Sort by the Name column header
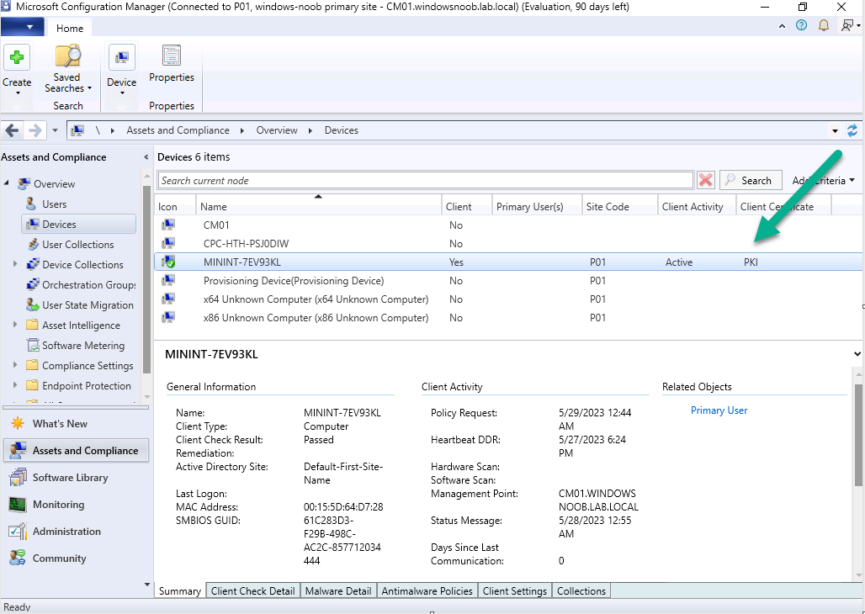865x614 pixels. (x=319, y=206)
